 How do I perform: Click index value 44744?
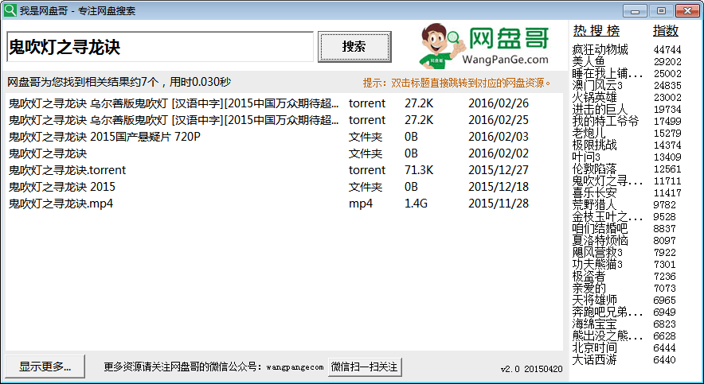(667, 49)
